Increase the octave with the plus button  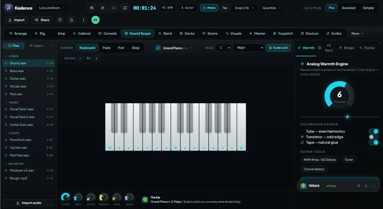(x=97, y=58)
